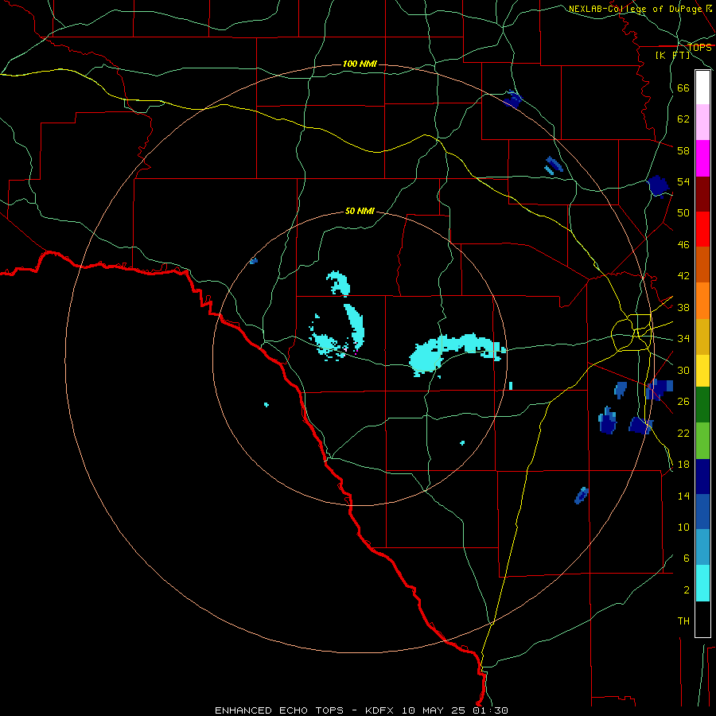
Task: Select the bright red legend band
Action: (702, 229)
